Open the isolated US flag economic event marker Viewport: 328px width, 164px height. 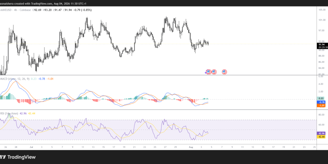point(224,72)
